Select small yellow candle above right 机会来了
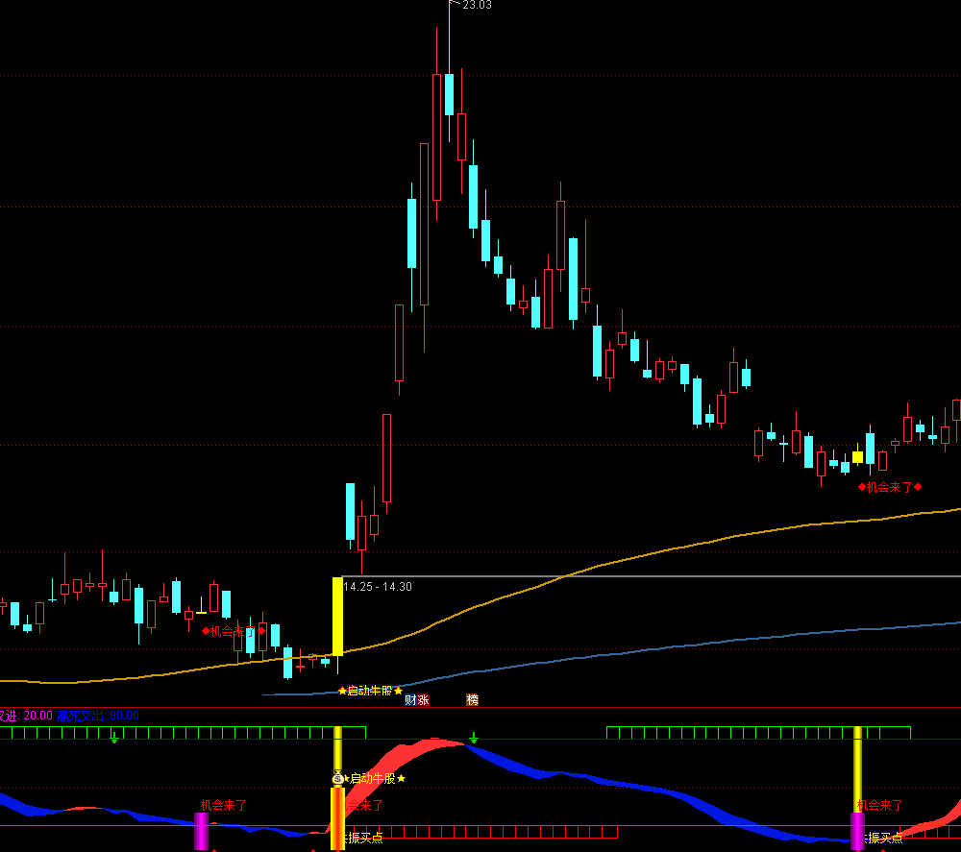The image size is (961, 852). pyautogui.click(x=857, y=457)
